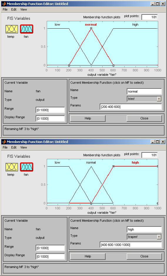Screen dimensions: 167x276
Task: Click the Close button in the lower window
Action: coord(144,256)
